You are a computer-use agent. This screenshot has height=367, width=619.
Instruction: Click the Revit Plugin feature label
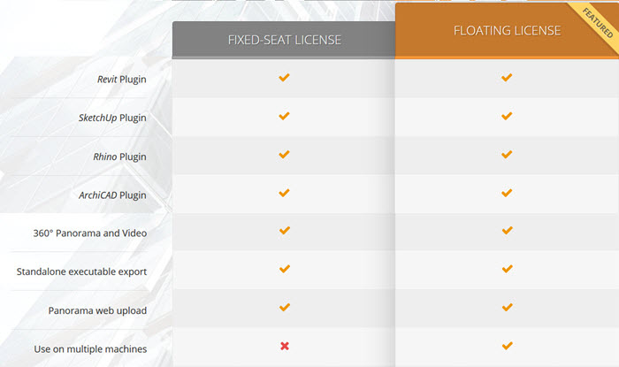point(122,80)
